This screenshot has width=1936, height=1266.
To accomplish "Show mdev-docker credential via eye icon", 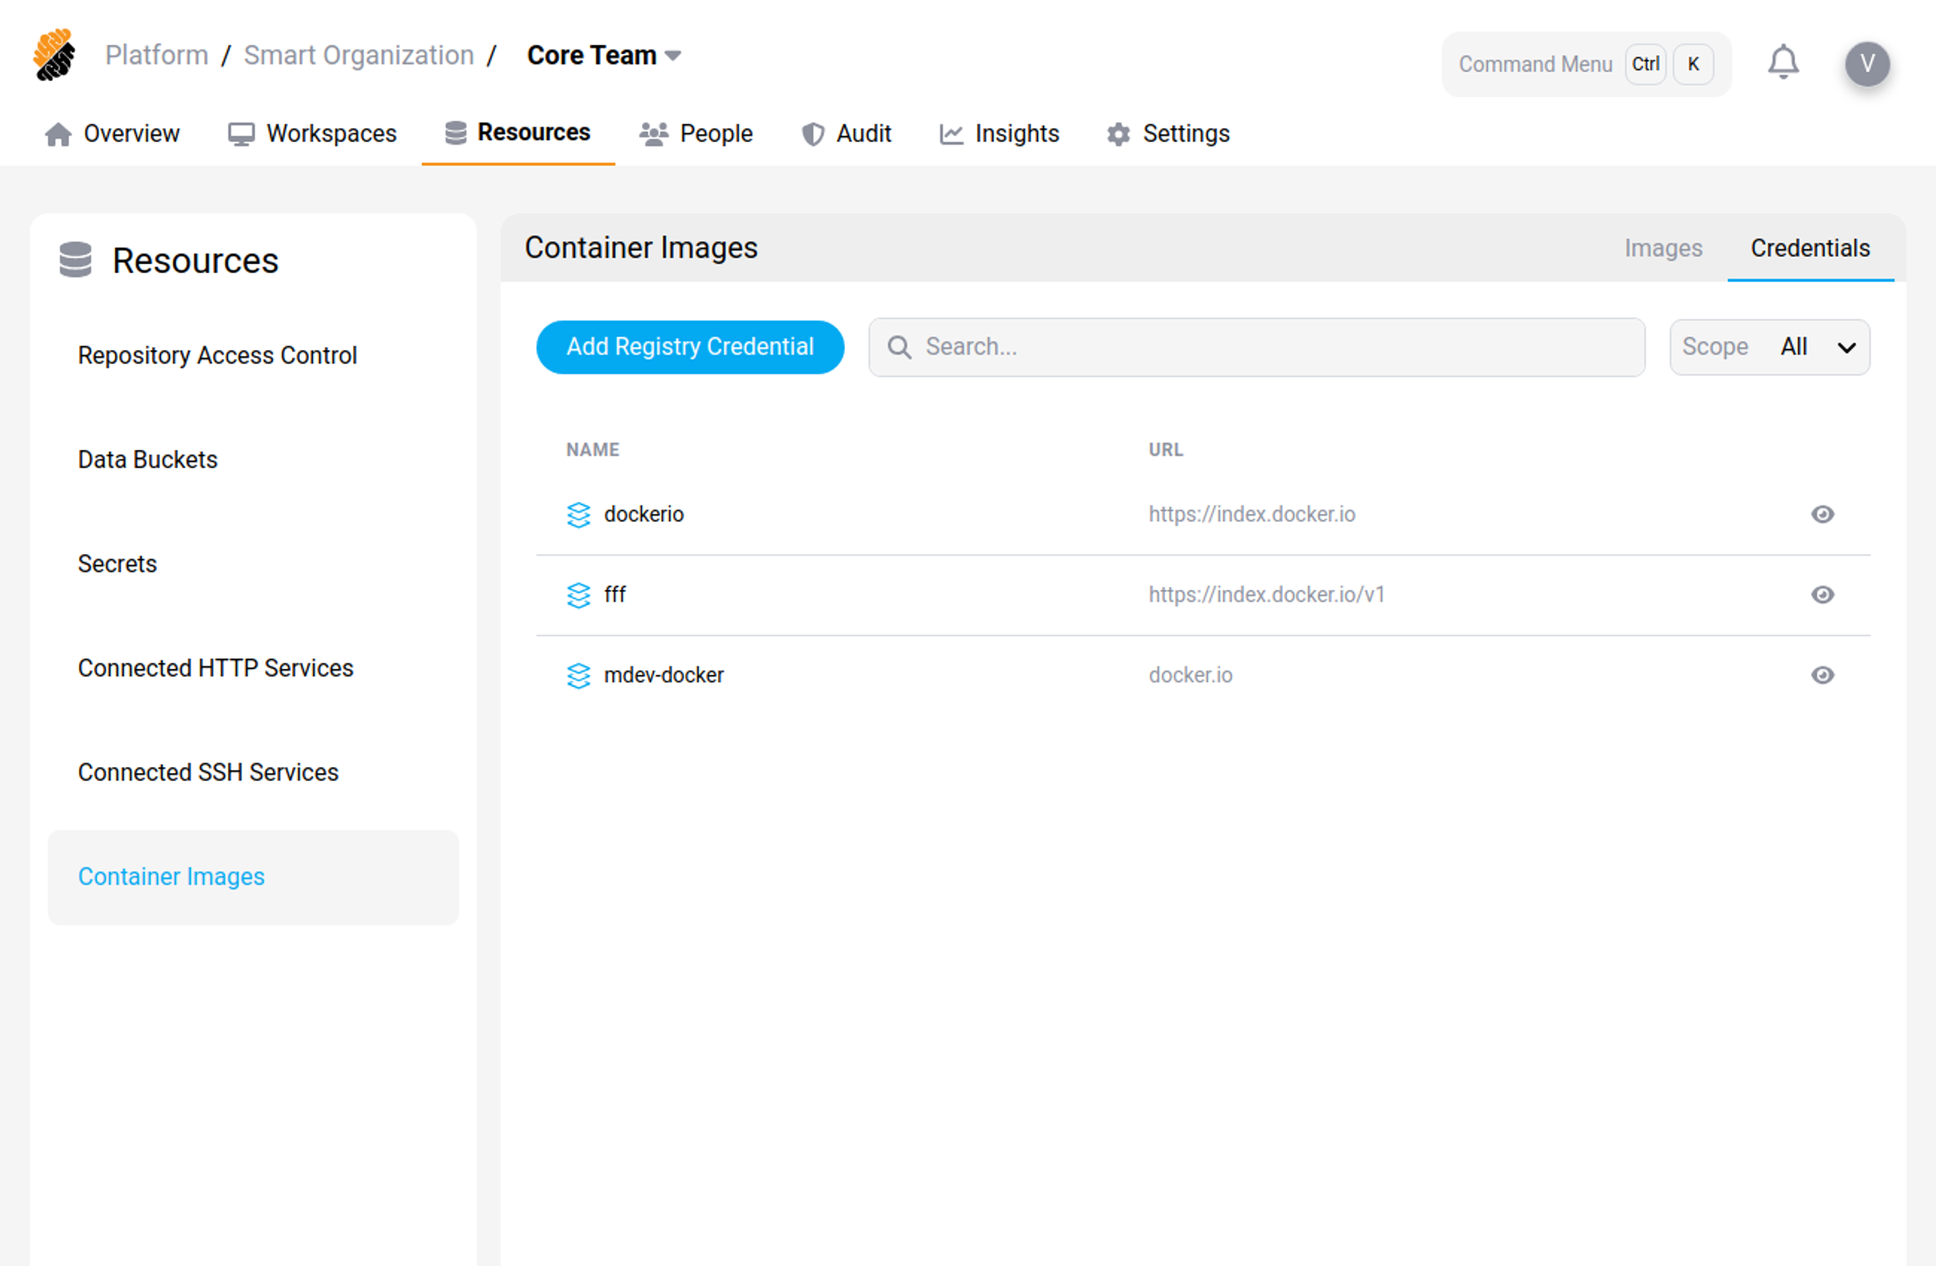I will 1822,676.
